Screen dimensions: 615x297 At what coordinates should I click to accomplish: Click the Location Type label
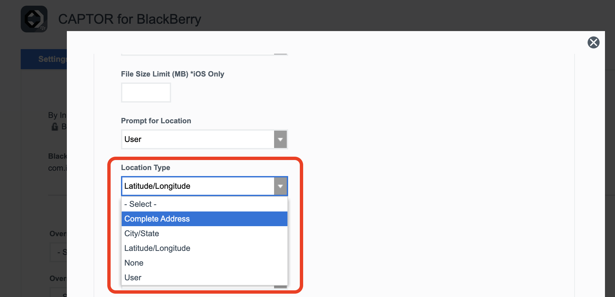145,167
